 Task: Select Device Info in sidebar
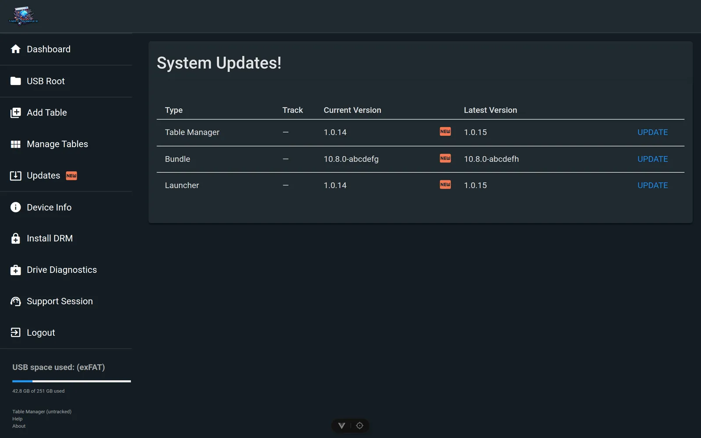click(x=66, y=207)
